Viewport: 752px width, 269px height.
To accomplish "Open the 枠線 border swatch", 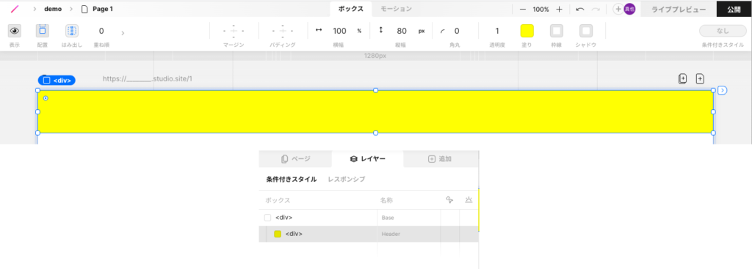I will point(557,31).
